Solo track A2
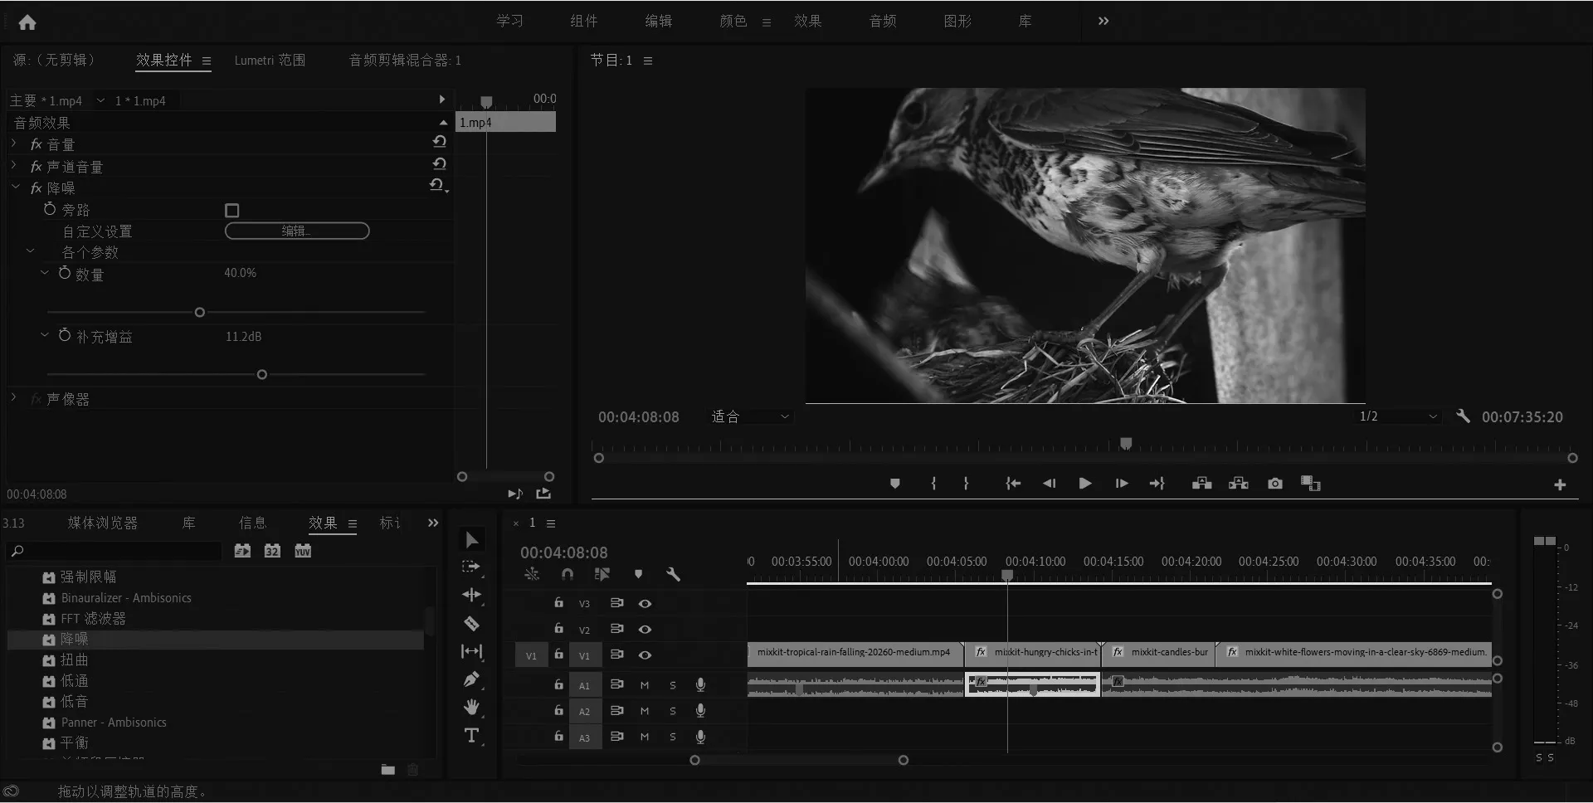 pos(673,711)
